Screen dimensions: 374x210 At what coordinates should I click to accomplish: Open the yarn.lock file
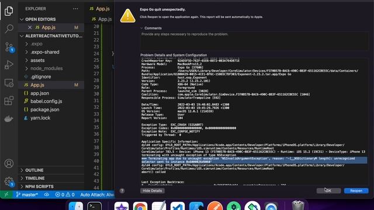click(x=51, y=118)
